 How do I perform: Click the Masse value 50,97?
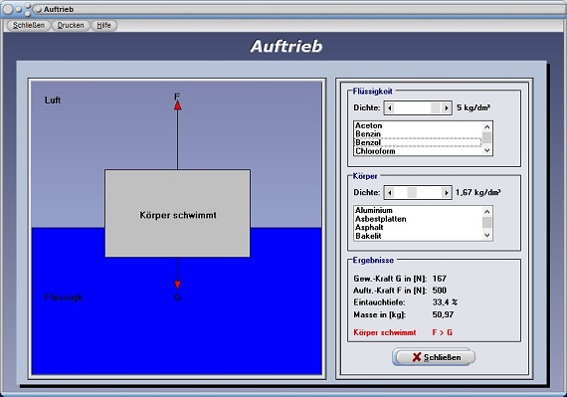(x=443, y=314)
